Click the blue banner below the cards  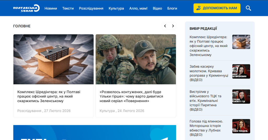pyautogui.click(x=95, y=132)
